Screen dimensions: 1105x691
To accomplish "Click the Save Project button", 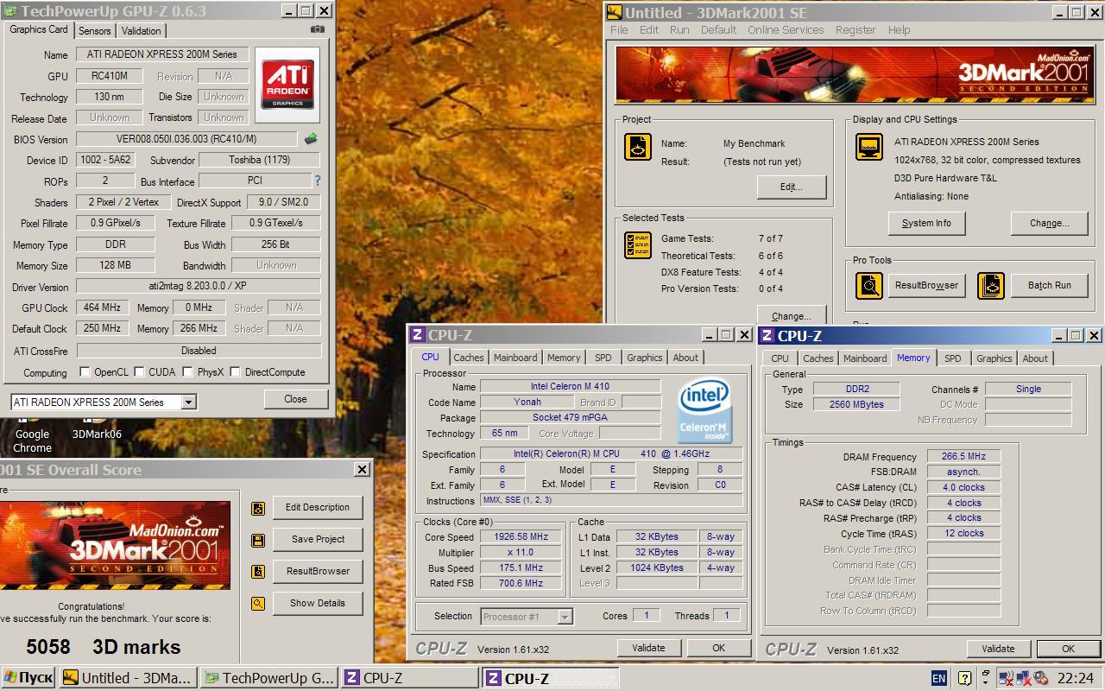I will pyautogui.click(x=318, y=539).
